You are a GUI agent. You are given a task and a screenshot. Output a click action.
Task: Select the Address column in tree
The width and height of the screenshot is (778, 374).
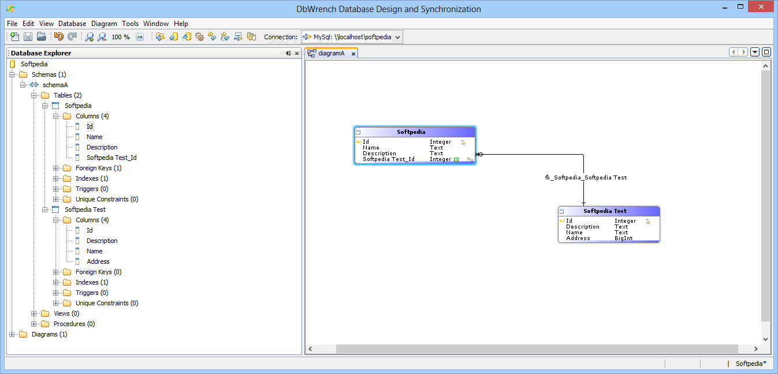pyautogui.click(x=98, y=261)
